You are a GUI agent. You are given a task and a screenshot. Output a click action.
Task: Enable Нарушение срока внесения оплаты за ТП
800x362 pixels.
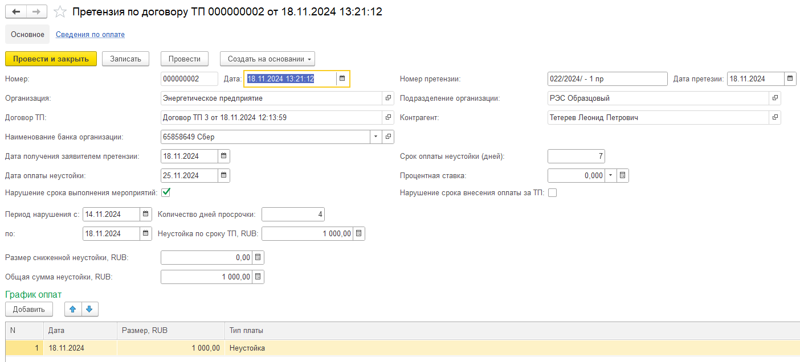pyautogui.click(x=552, y=193)
